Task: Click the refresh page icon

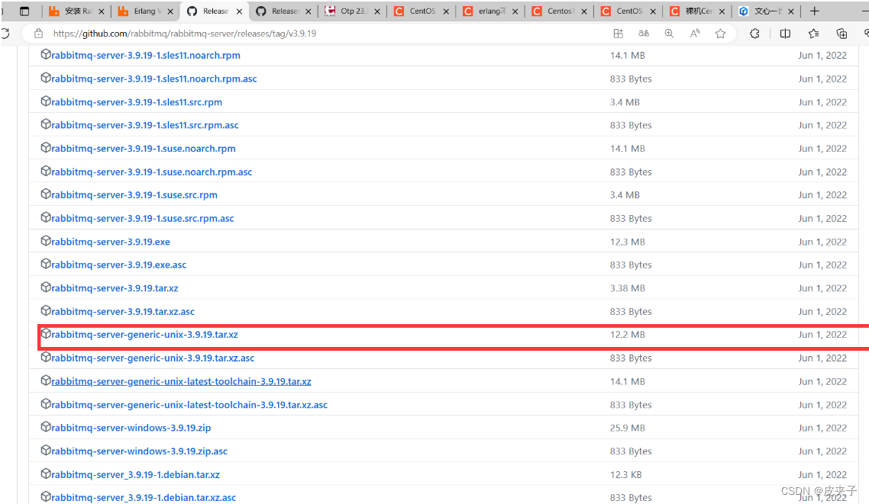Action: (x=5, y=34)
